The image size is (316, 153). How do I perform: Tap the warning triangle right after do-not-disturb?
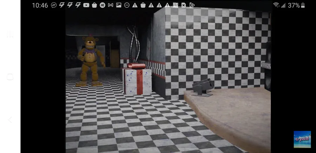[x=135, y=5]
